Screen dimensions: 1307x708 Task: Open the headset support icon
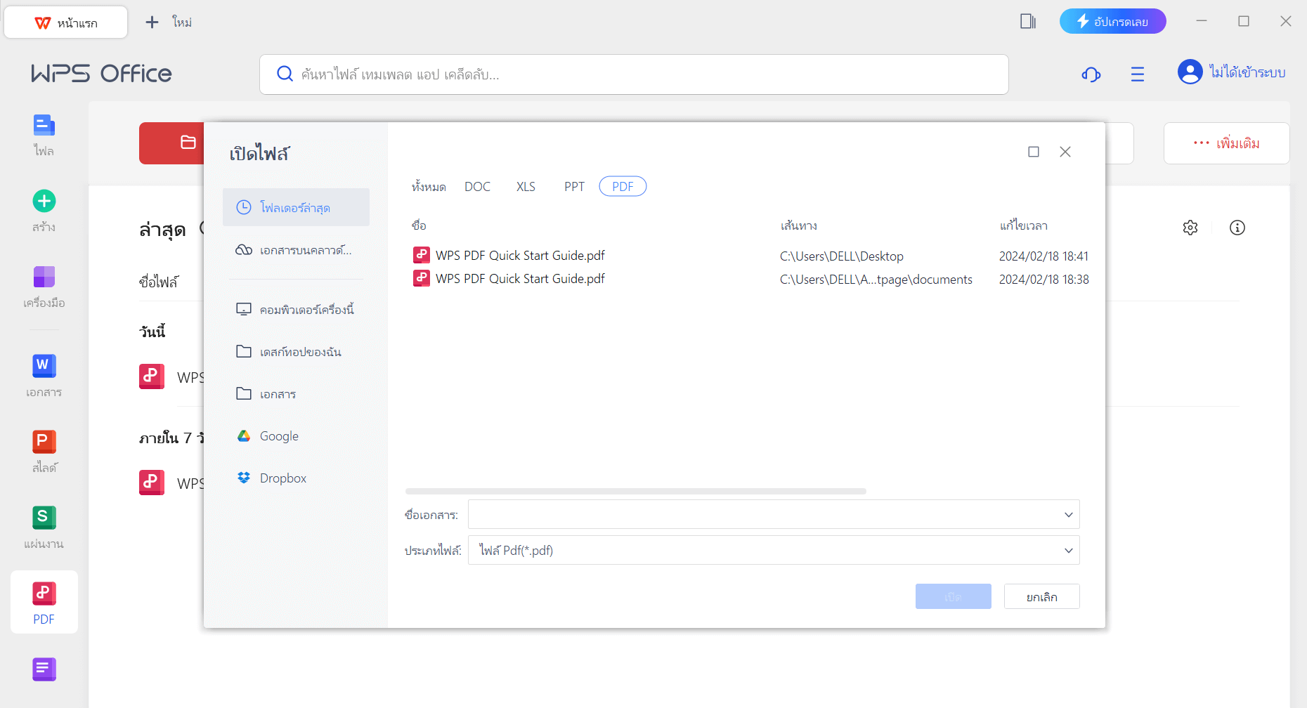[1091, 74]
